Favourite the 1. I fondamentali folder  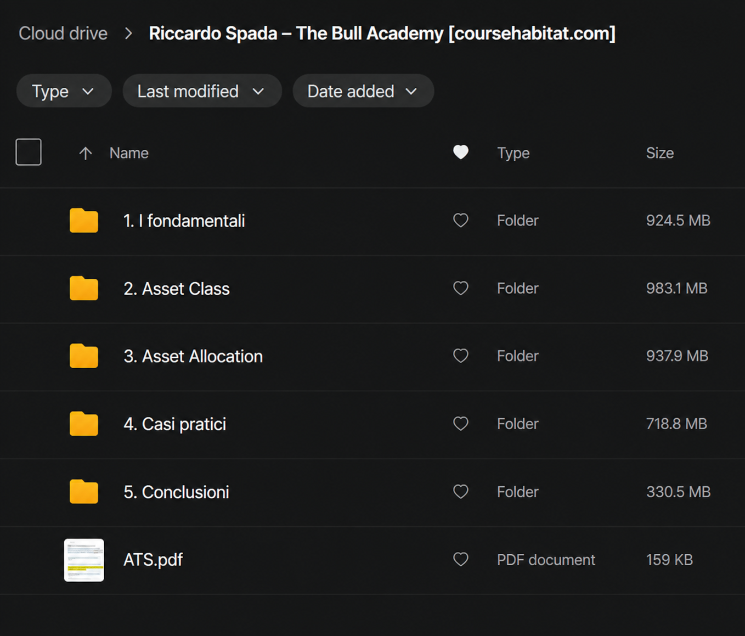coord(461,220)
